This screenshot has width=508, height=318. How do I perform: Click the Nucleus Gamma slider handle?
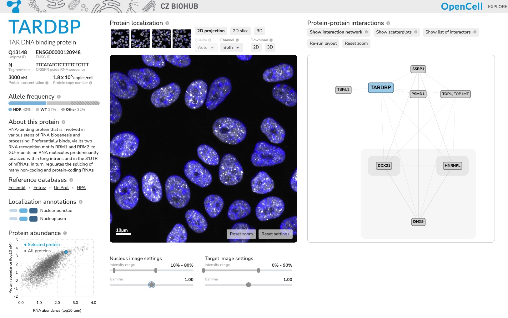152,285
